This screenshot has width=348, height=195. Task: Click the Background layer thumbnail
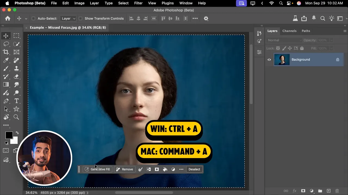coord(282,60)
